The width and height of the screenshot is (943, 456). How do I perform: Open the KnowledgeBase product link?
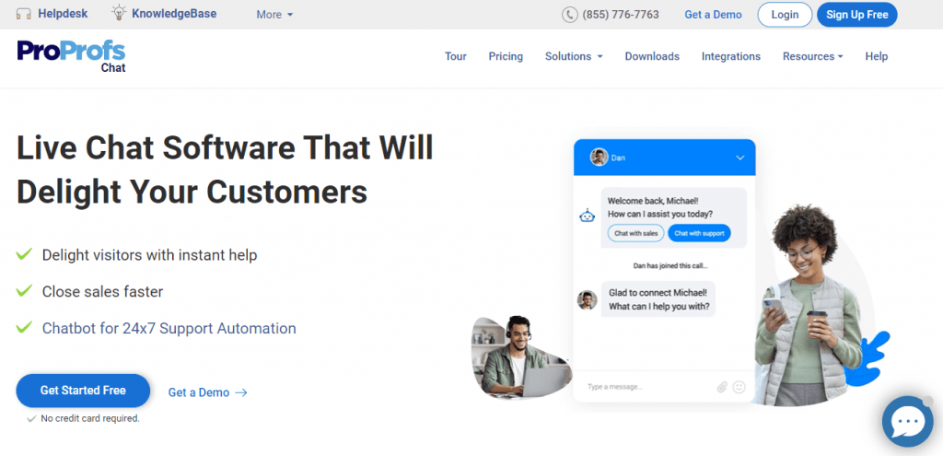(174, 13)
